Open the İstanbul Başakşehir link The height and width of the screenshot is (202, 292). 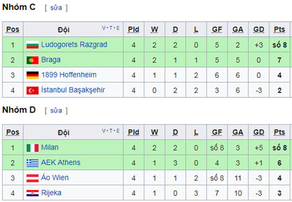point(73,90)
